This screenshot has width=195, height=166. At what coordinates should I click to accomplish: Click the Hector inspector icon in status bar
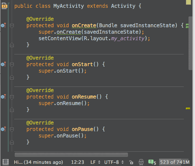coord(141,162)
